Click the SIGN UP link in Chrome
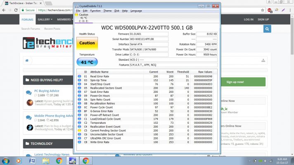The width and height of the screenshot is (294, 165). (x=263, y=19)
